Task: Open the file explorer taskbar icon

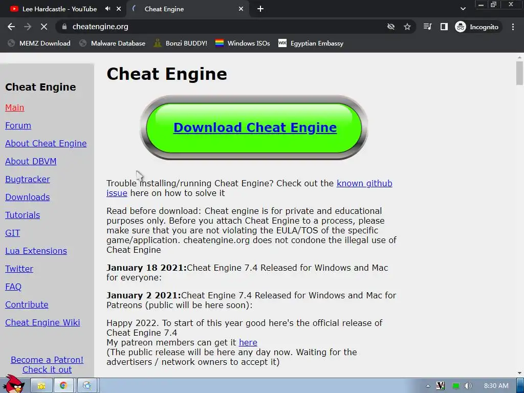Action: tap(41, 386)
